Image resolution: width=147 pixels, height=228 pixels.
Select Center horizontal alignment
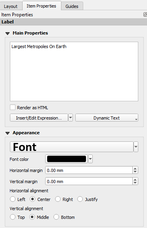32,199
